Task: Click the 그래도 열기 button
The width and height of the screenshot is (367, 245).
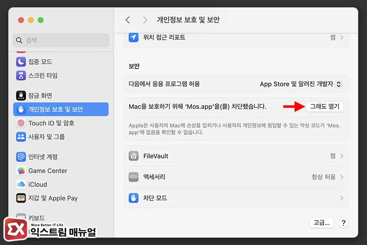Action: (324, 107)
